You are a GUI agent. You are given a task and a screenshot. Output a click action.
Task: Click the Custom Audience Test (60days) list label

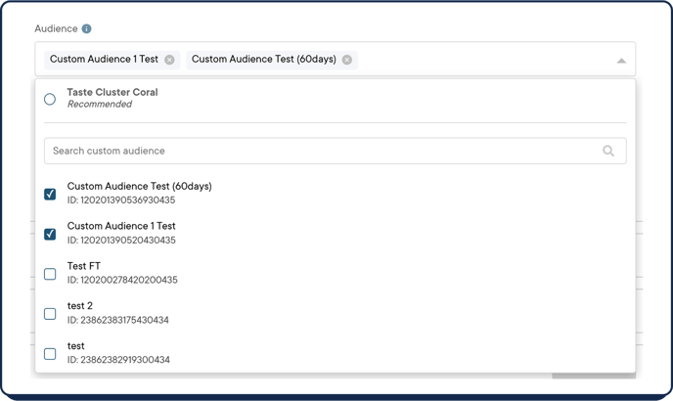[x=140, y=187]
